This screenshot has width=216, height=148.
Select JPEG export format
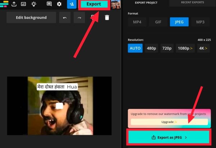[x=179, y=23]
